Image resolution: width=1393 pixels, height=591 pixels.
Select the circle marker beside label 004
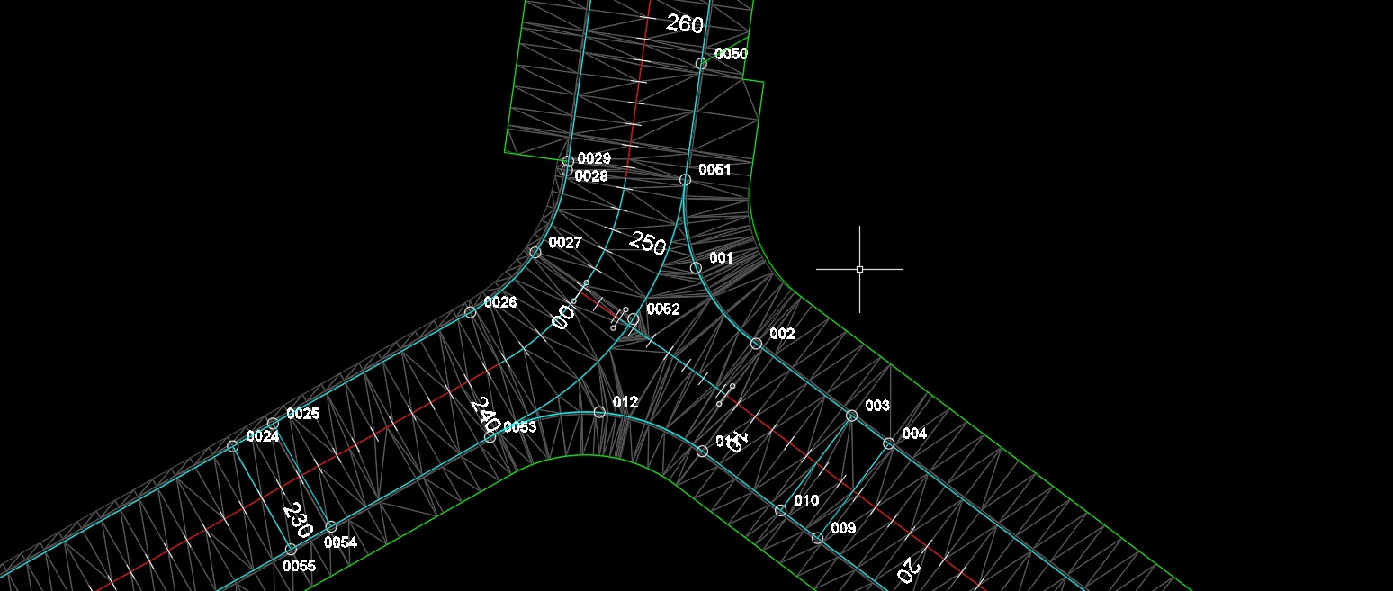pyautogui.click(x=888, y=443)
